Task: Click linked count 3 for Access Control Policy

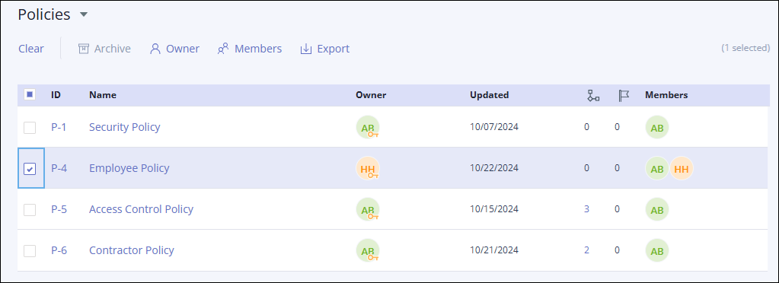Action: click(587, 209)
